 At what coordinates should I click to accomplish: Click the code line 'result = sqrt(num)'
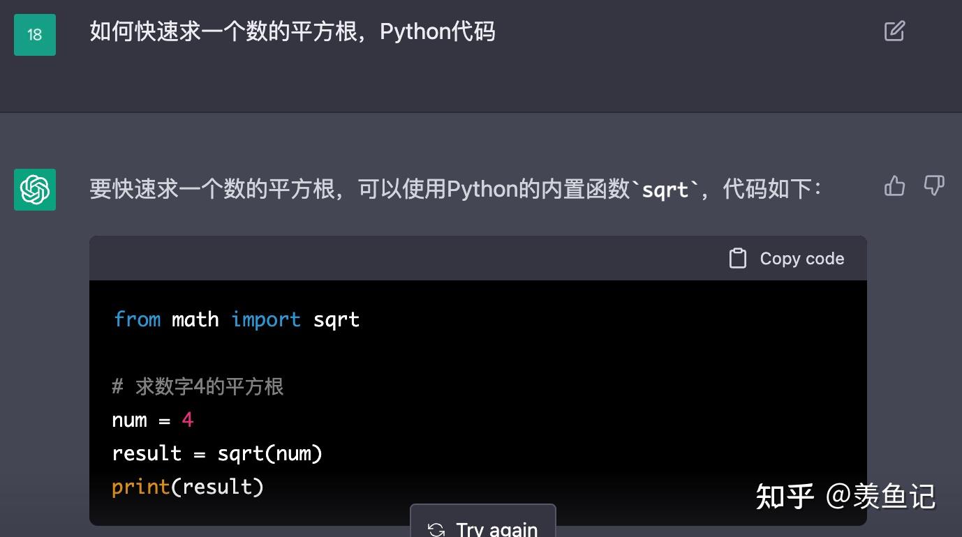click(x=217, y=453)
